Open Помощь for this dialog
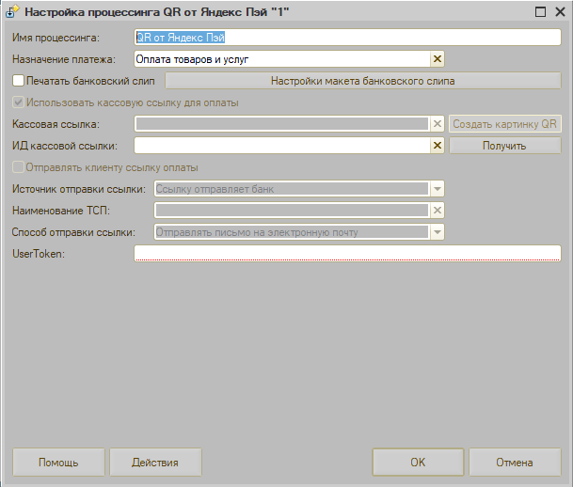The width and height of the screenshot is (573, 487). click(58, 463)
